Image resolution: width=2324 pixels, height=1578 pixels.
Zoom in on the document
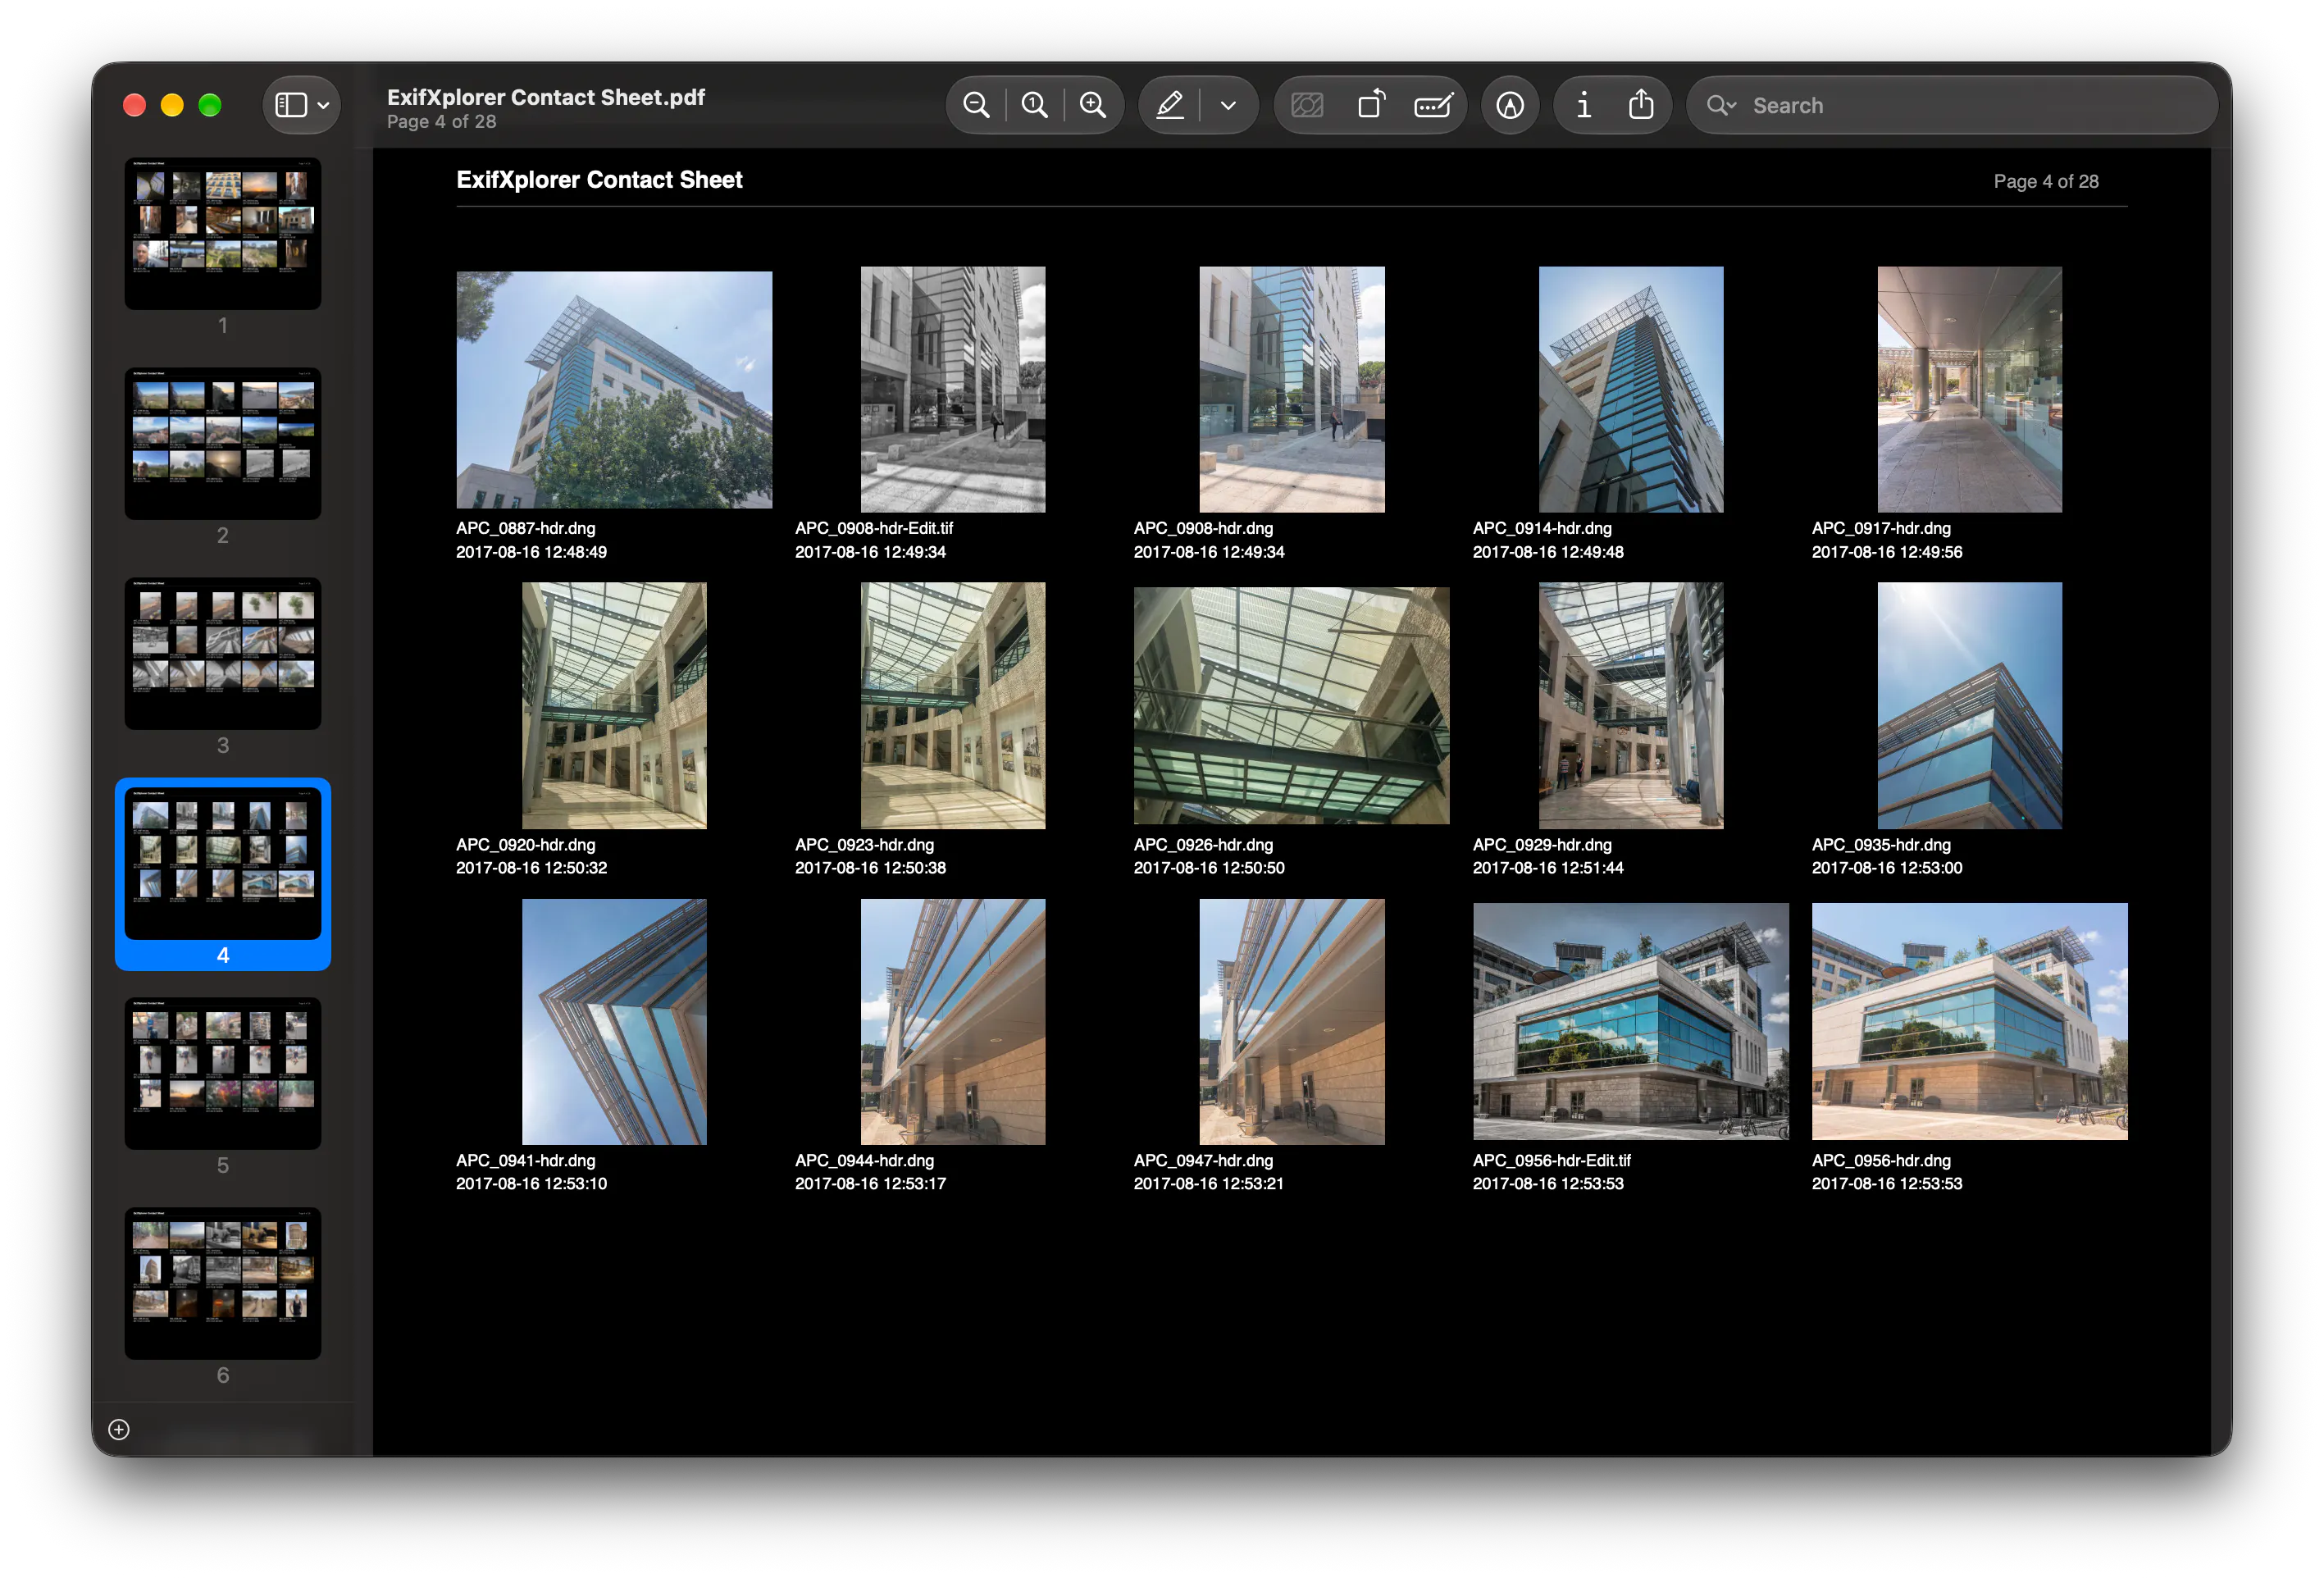(1093, 105)
